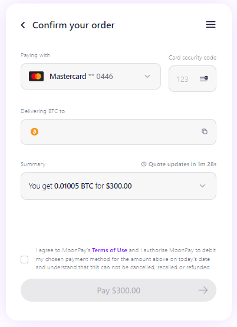237x327 pixels.
Task: Expand the order summary chevron
Action: click(202, 186)
